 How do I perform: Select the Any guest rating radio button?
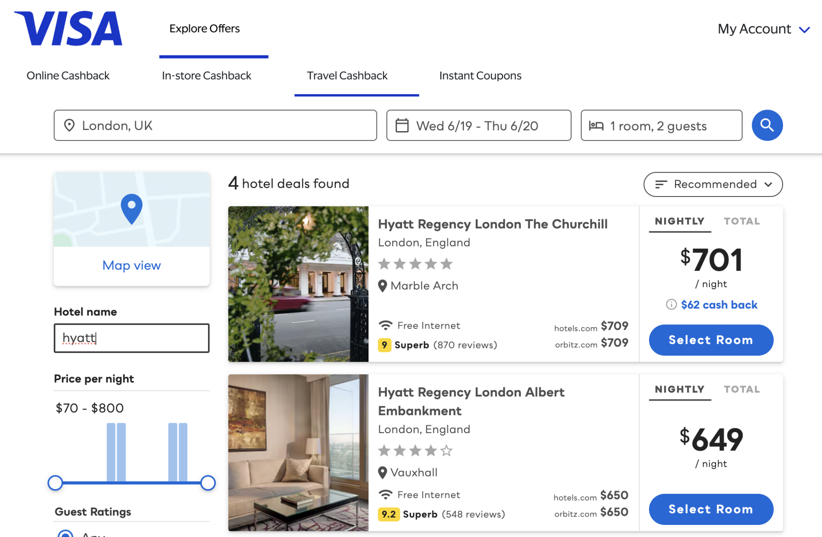(65, 533)
